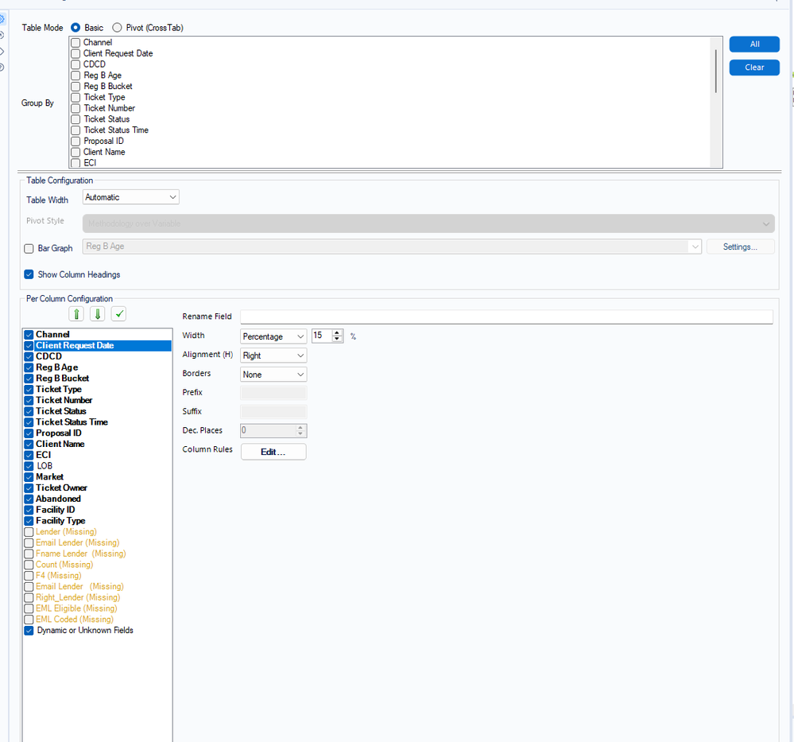This screenshot has height=742, width=794.
Task: Check Proposal ID in Group By list
Action: [x=76, y=141]
